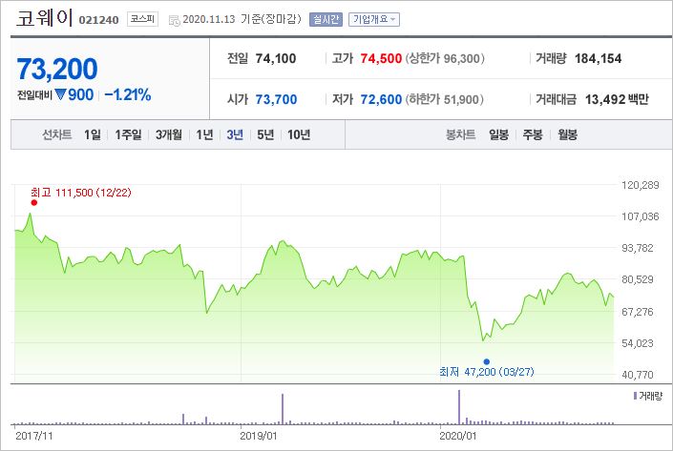Click the -1.21% change value
The height and width of the screenshot is (451, 673).
click(x=128, y=94)
